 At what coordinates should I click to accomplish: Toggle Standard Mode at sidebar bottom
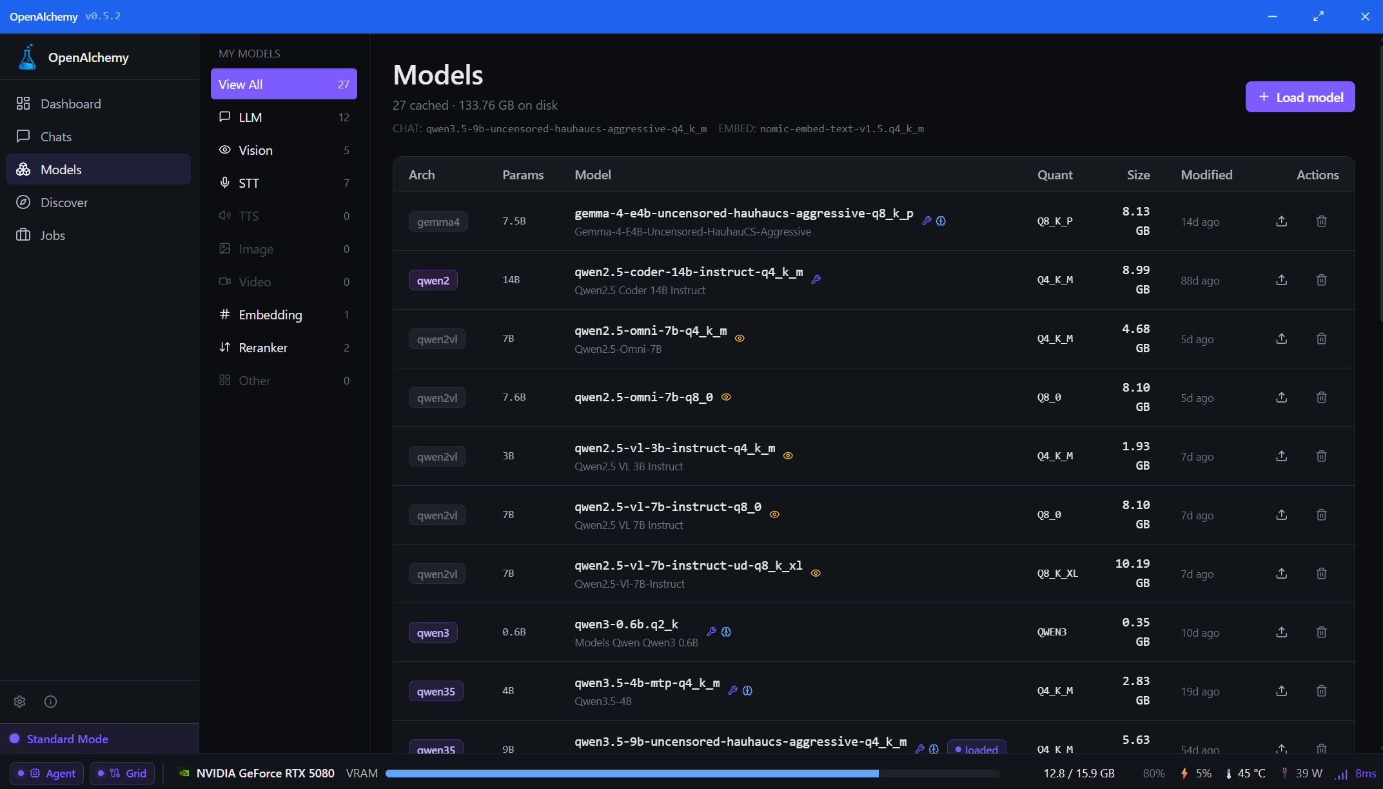pyautogui.click(x=99, y=739)
